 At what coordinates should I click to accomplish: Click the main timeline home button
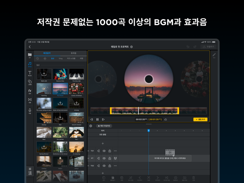pyautogui.click(x=104, y=126)
